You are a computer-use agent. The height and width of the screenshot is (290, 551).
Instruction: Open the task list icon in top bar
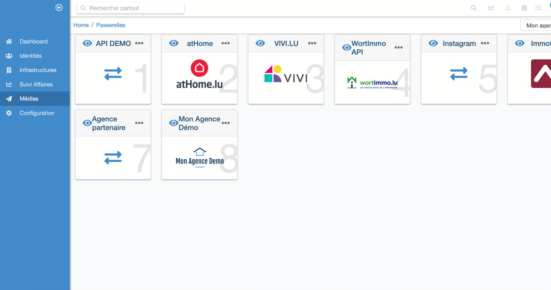pyautogui.click(x=538, y=8)
